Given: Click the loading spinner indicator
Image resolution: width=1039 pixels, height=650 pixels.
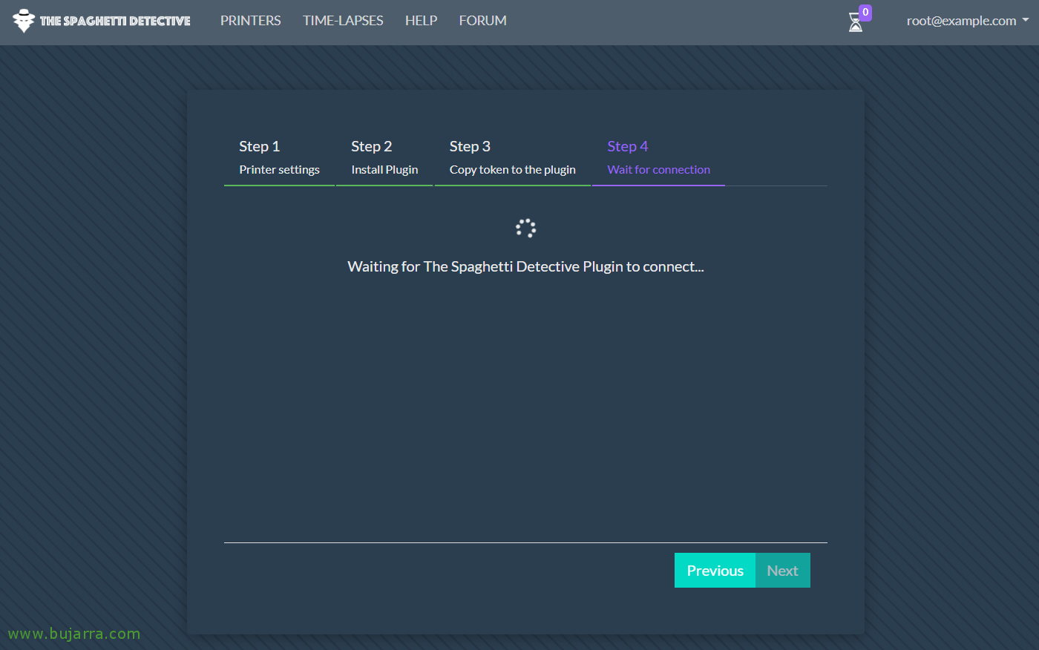Looking at the screenshot, I should tap(525, 228).
